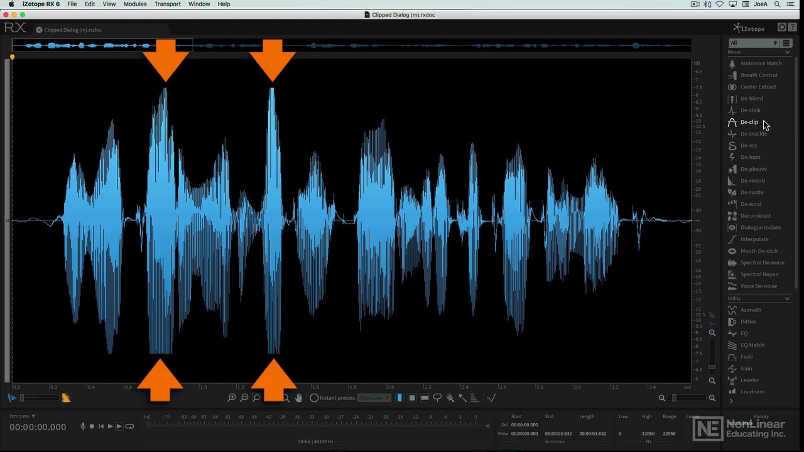
Task: Open the De-rustle module
Action: click(746, 192)
